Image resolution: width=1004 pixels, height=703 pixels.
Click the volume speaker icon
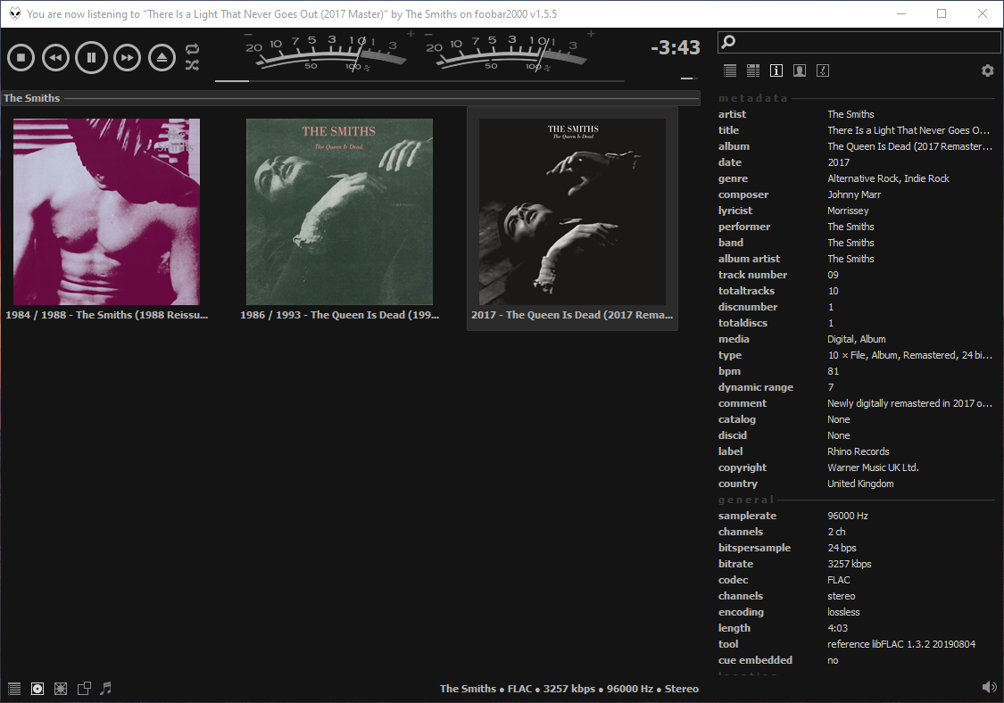point(989,688)
